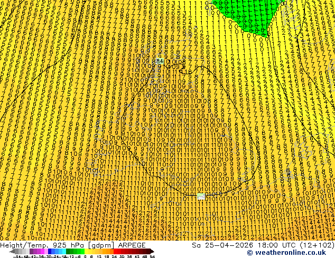Viewport: 335px width, 258px height.
Task: Click the ARPEGE model name in title
Action: point(132,245)
